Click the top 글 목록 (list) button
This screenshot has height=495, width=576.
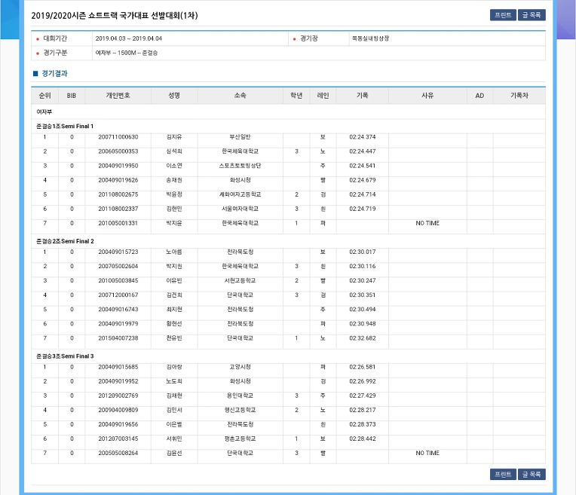[x=532, y=15]
